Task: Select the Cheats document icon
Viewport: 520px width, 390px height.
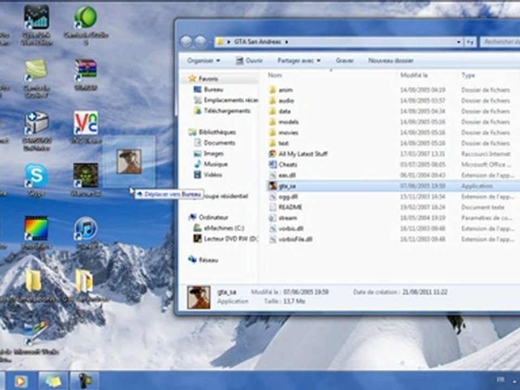Action: (272, 164)
